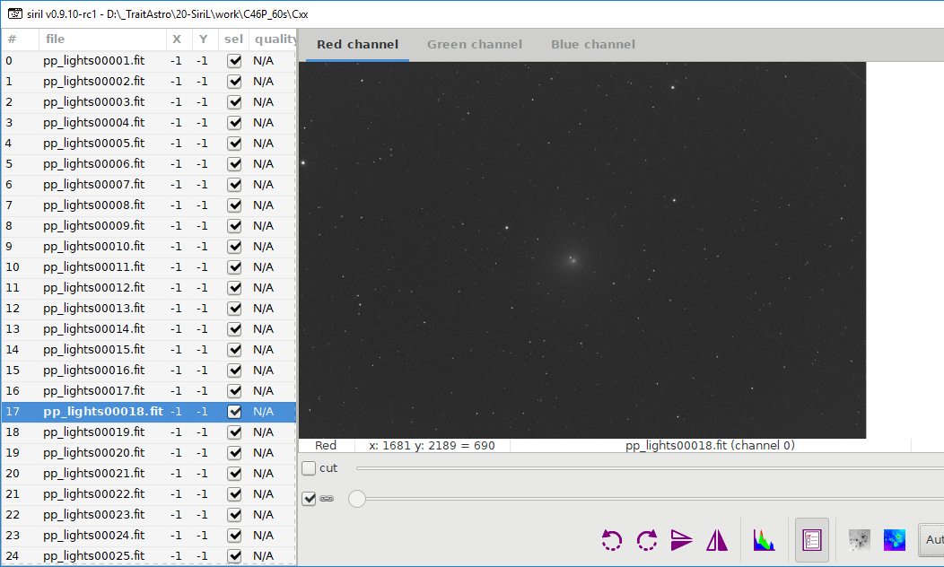Deselect pp_lights00018.fit frame checkbox

[x=234, y=411]
